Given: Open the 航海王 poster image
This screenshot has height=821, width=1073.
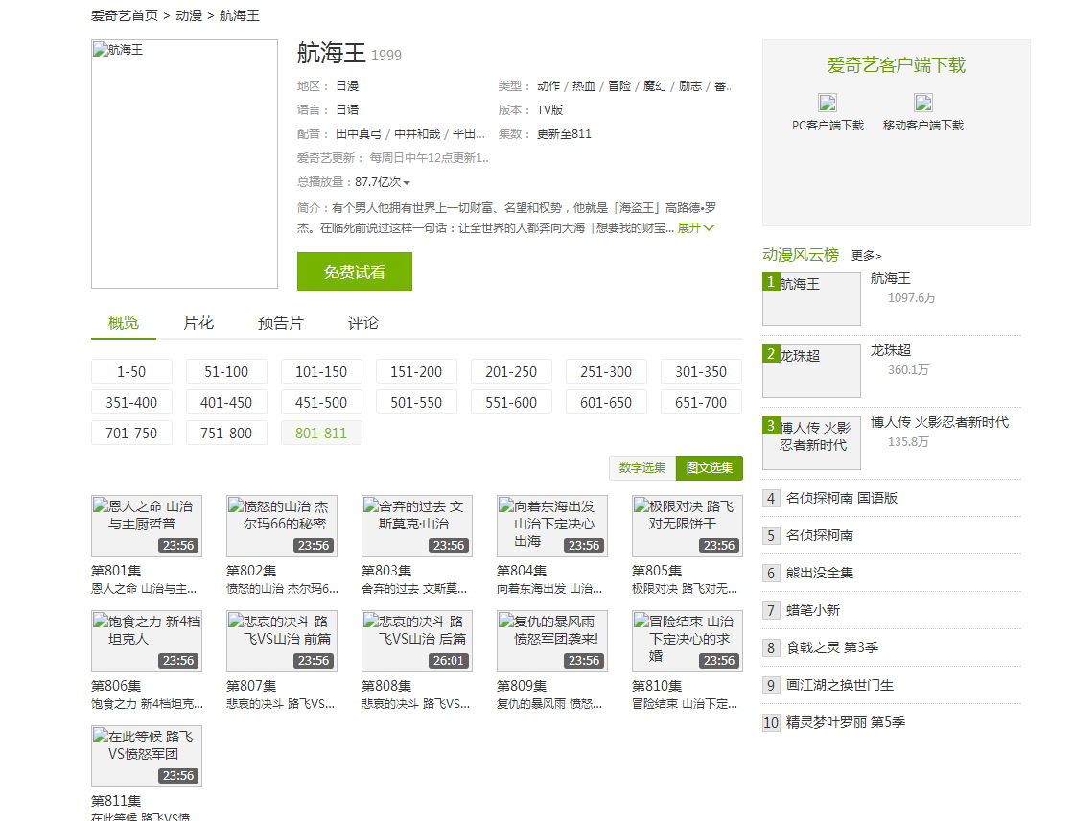Looking at the screenshot, I should tap(185, 164).
